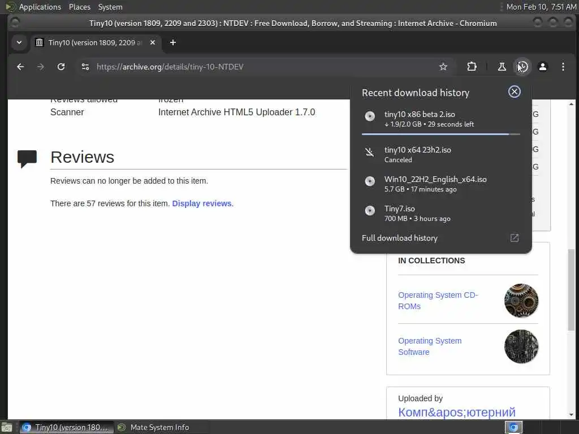
Task: Click the Display reviews link
Action: [x=203, y=203]
